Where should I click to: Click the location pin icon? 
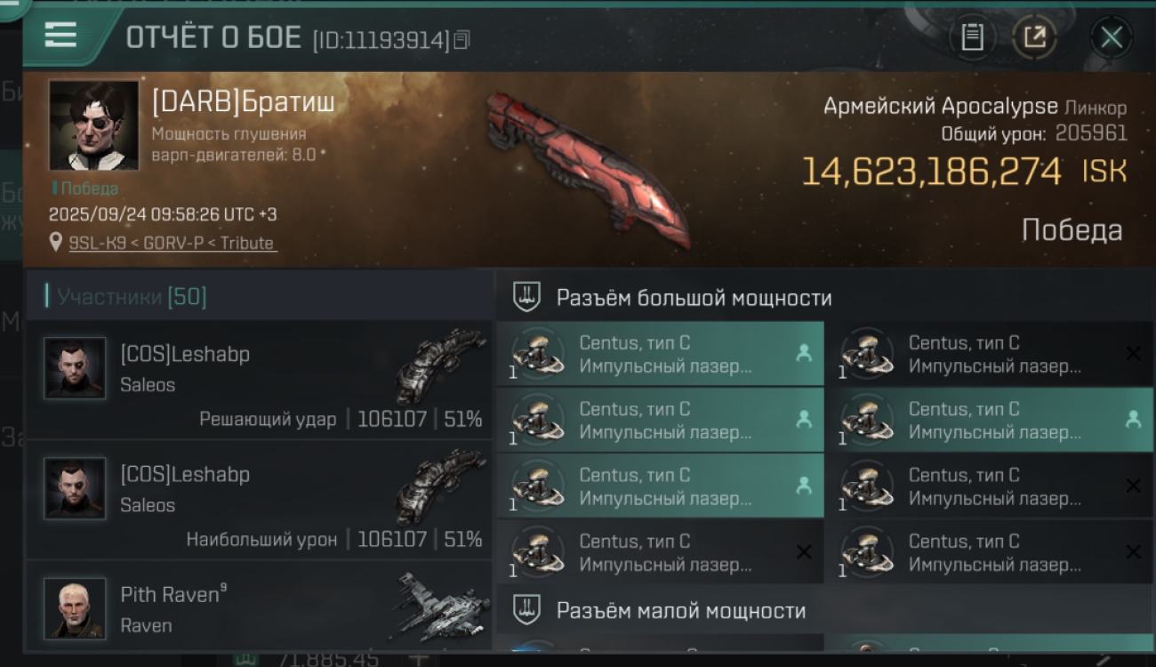[x=56, y=243]
